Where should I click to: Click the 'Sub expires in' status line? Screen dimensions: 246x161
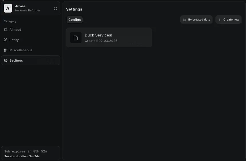25,151
